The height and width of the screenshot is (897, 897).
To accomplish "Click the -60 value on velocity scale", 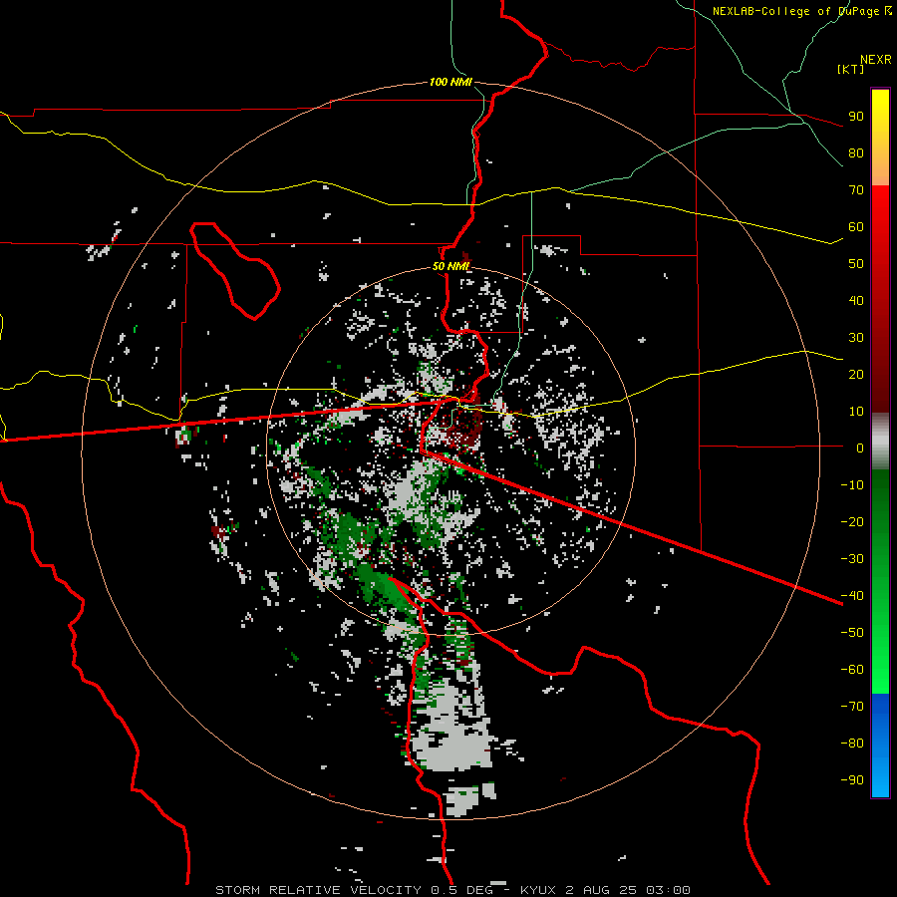I will 852,670.
